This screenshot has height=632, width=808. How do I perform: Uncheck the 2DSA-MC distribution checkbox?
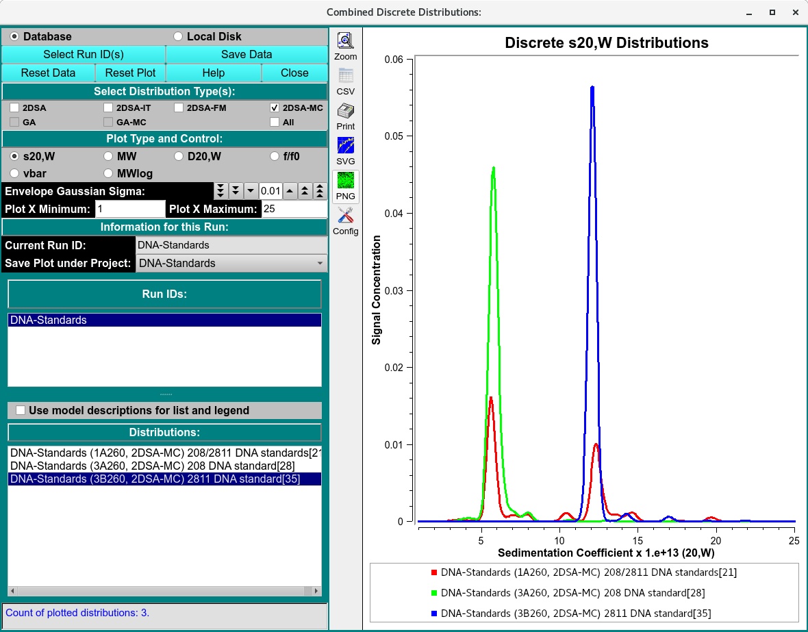(x=275, y=108)
